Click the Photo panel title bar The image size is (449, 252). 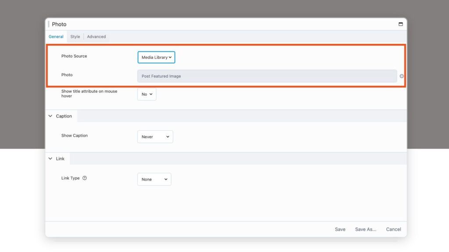(x=219, y=24)
